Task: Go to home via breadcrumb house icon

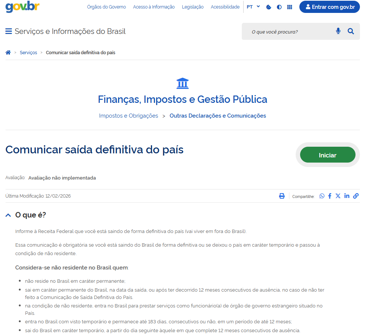Action: tap(8, 53)
